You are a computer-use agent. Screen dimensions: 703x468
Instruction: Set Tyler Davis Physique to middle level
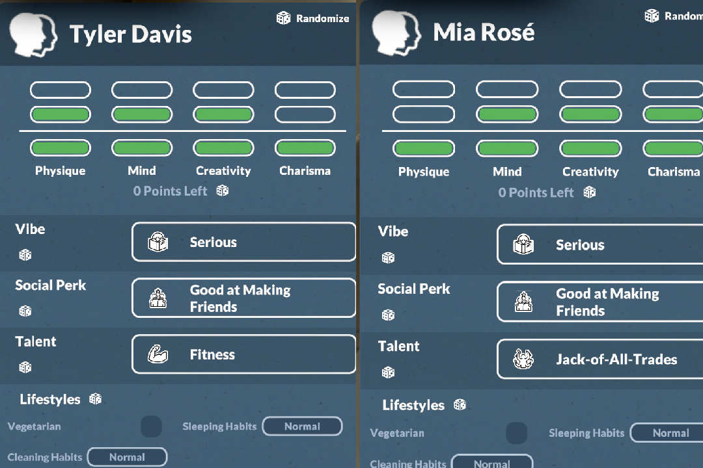click(x=61, y=114)
